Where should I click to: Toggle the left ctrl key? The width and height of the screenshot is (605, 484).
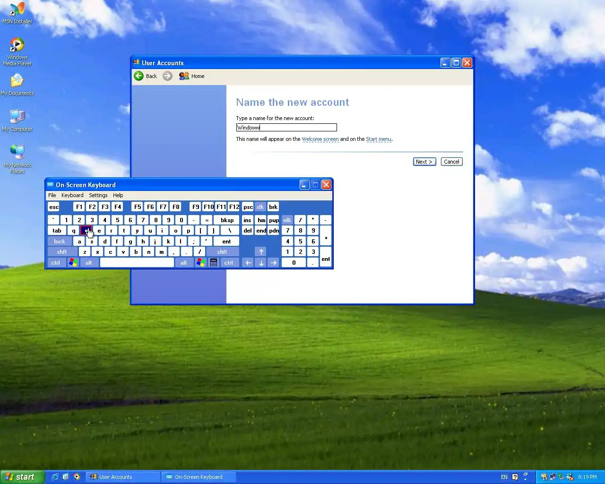pyautogui.click(x=56, y=263)
